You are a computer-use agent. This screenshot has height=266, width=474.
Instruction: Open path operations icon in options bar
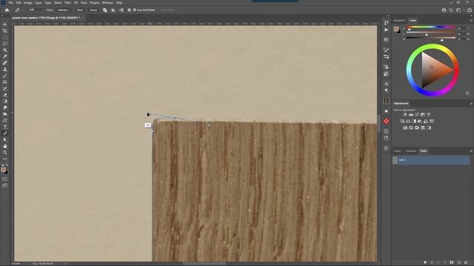(x=105, y=10)
